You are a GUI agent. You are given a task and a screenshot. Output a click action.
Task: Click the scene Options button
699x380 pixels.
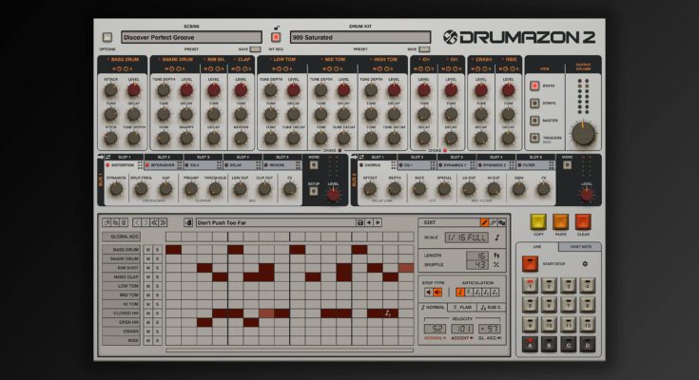click(107, 38)
